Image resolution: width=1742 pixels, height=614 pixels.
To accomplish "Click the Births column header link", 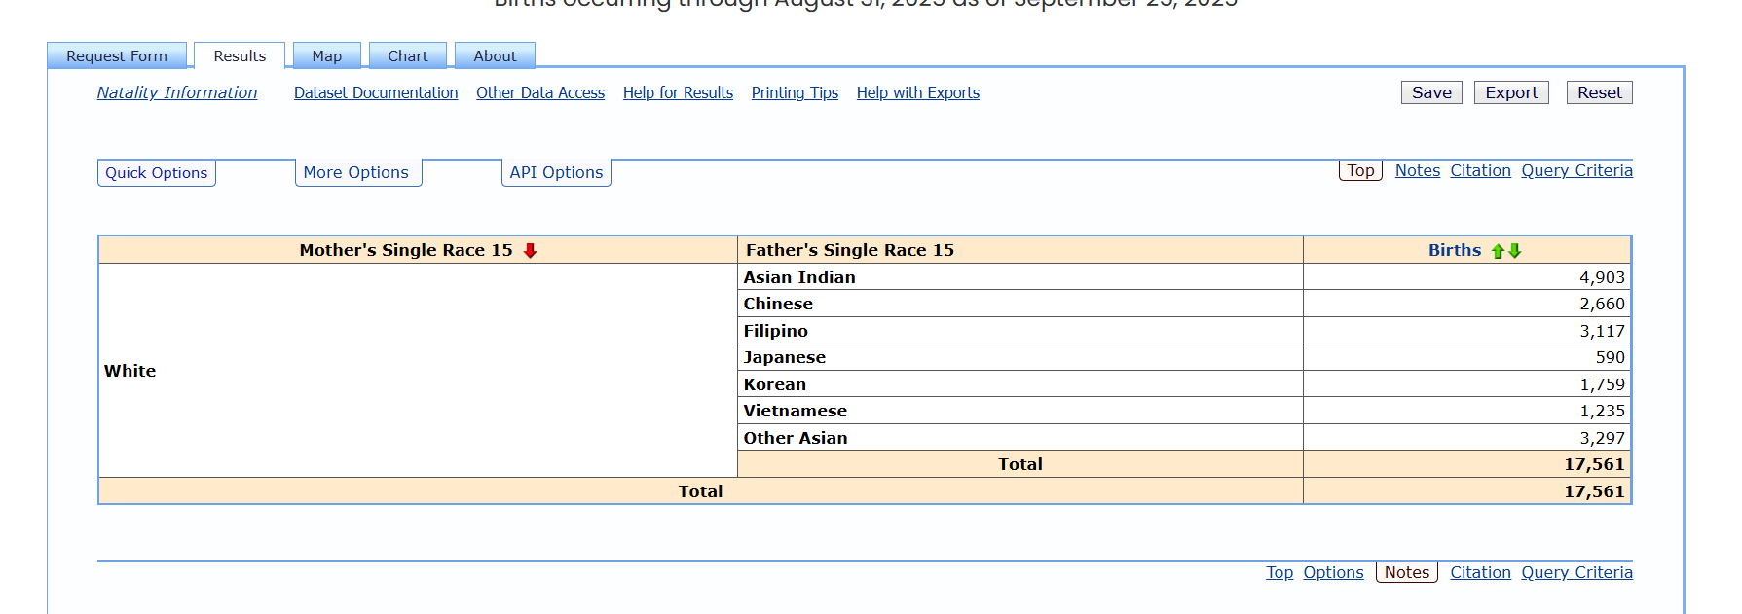I will pyautogui.click(x=1454, y=250).
